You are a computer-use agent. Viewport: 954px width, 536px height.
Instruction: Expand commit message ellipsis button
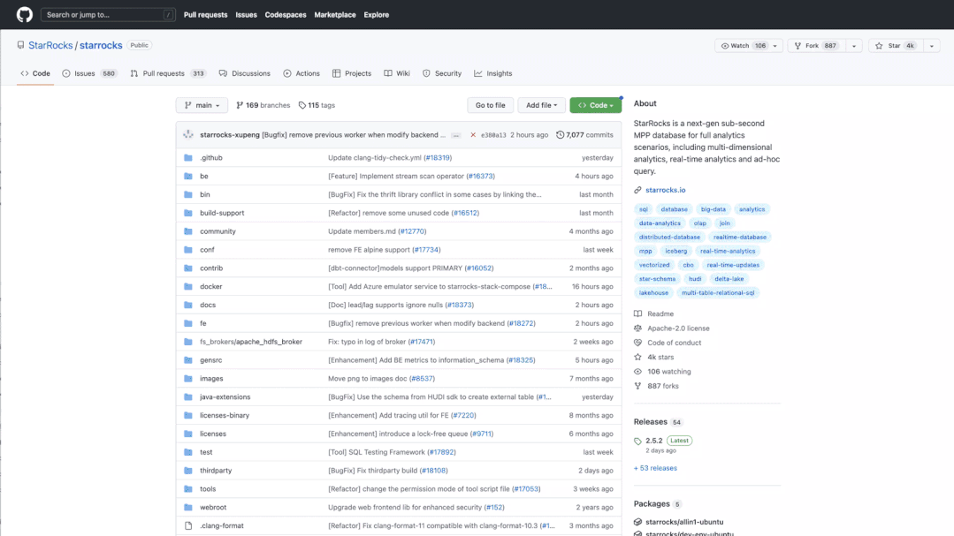click(x=455, y=135)
